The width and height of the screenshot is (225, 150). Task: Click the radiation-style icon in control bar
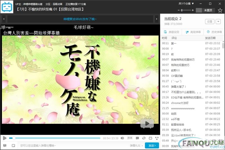[x=157, y=138]
